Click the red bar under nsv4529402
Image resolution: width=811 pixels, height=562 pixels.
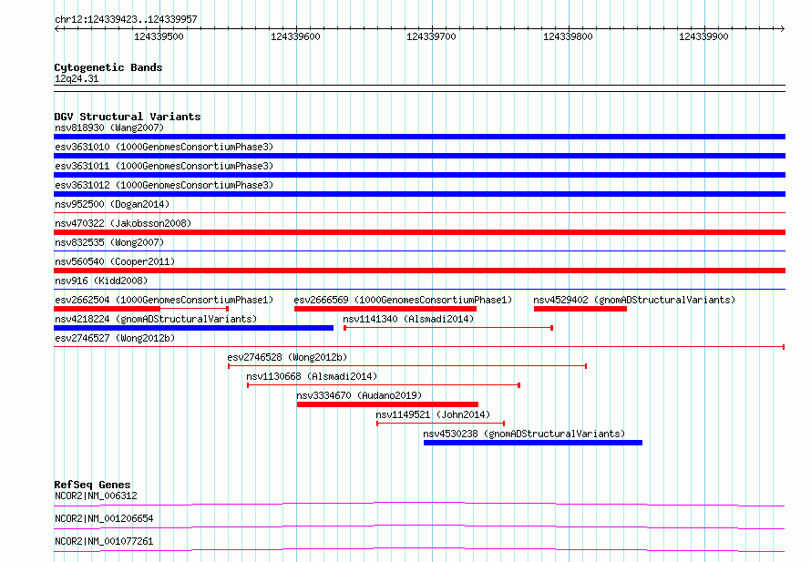[x=580, y=309]
